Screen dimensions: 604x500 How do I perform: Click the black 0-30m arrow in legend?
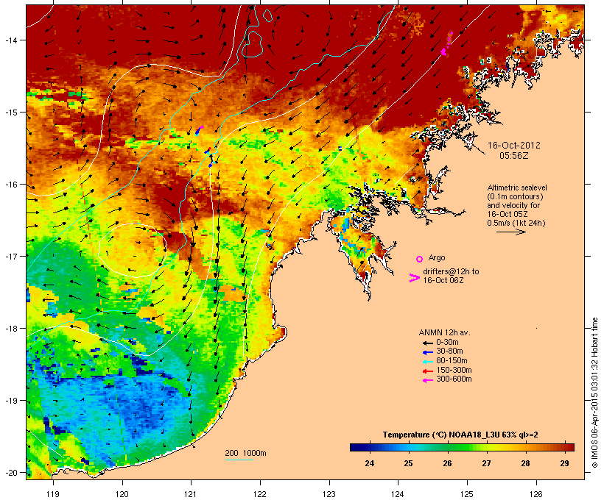coord(428,343)
